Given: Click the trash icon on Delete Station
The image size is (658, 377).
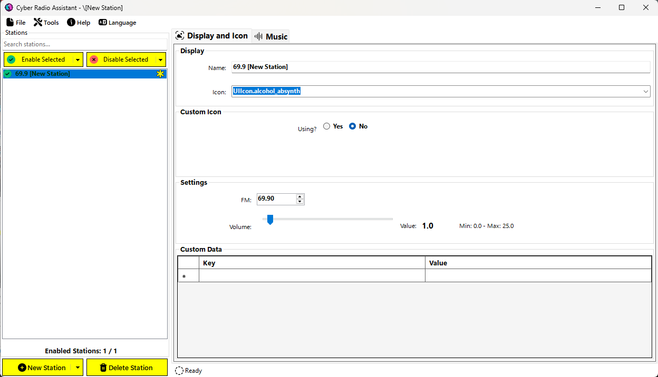Looking at the screenshot, I should point(103,368).
